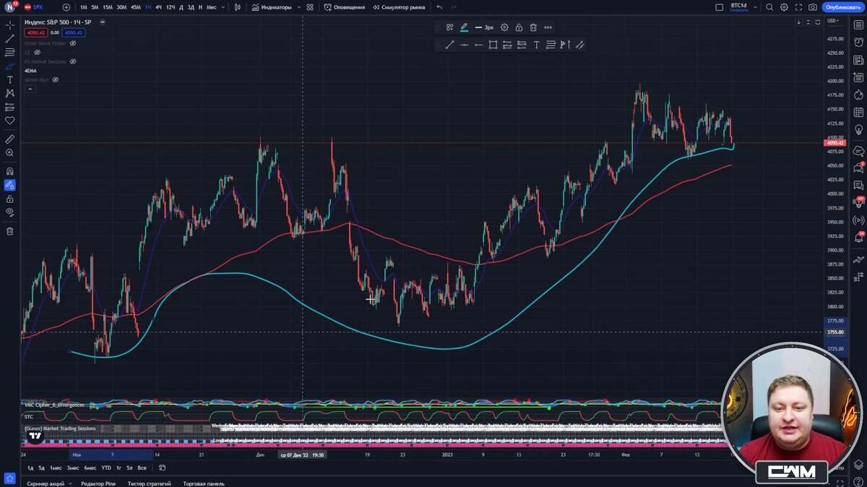Image resolution: width=867 pixels, height=487 pixels.
Task: Toggle hide all drawings eye in left sidebar
Action: 10,212
